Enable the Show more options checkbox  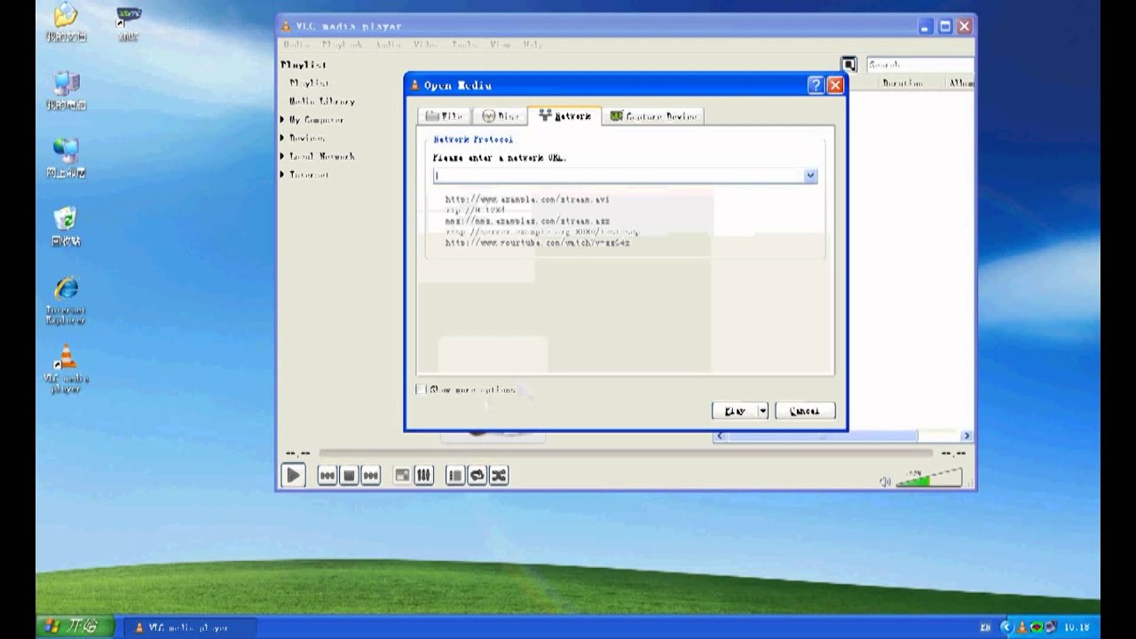click(422, 390)
